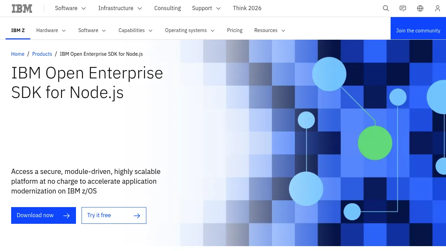Go to Home breadcrumb link
Image resolution: width=446 pixels, height=251 pixels.
(x=18, y=54)
